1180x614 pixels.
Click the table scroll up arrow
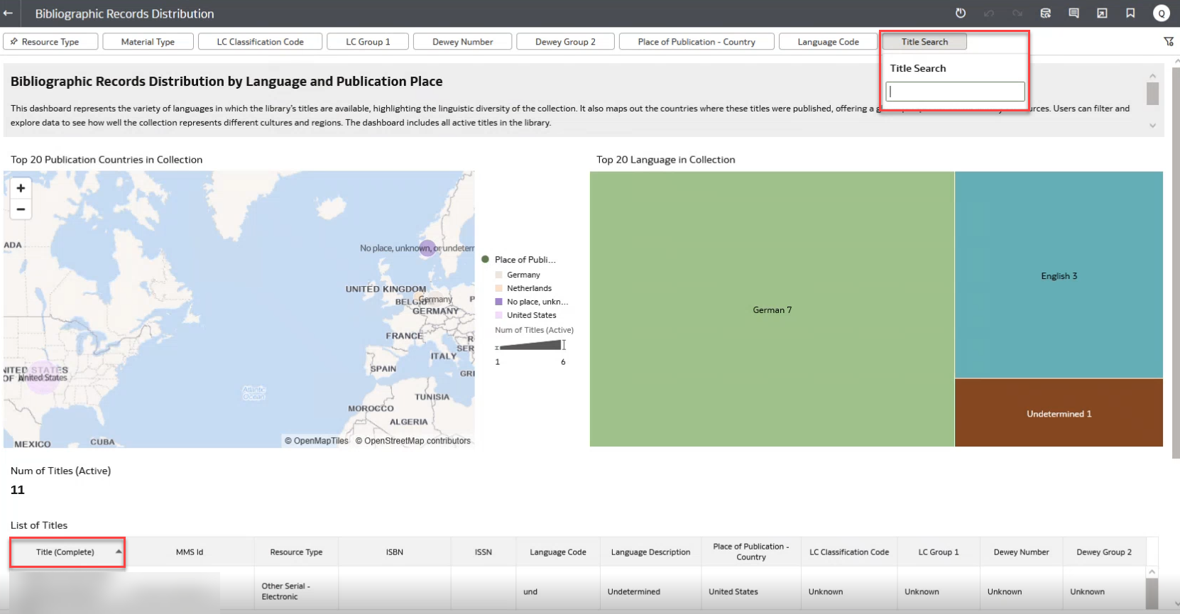(1152, 572)
